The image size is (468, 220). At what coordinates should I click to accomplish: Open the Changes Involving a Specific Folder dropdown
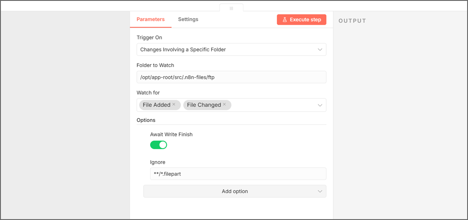coord(221,50)
